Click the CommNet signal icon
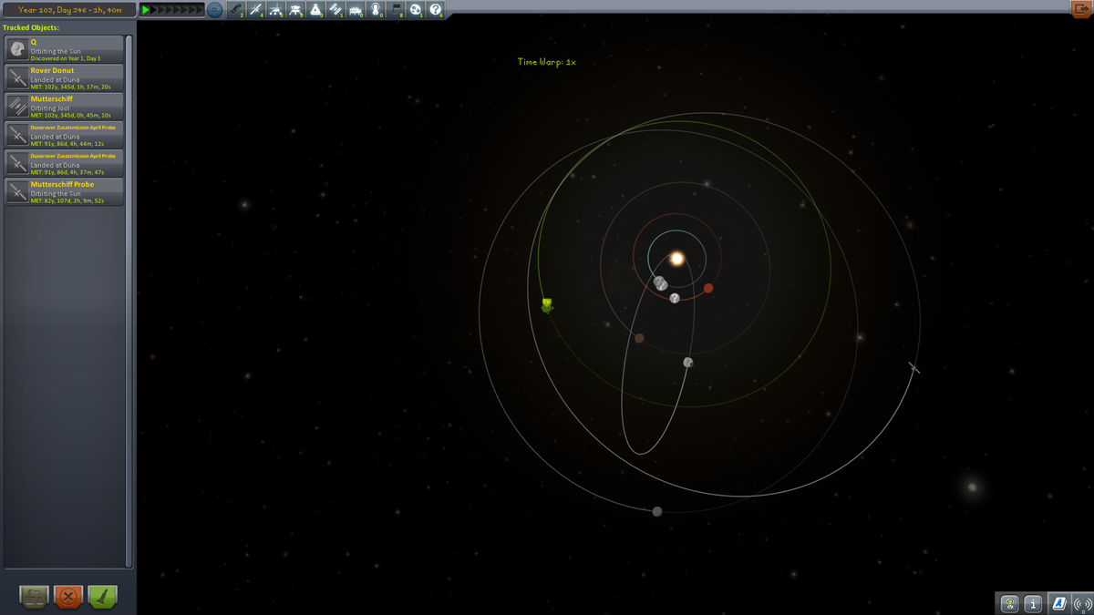1094x615 pixels. pos(1082,603)
